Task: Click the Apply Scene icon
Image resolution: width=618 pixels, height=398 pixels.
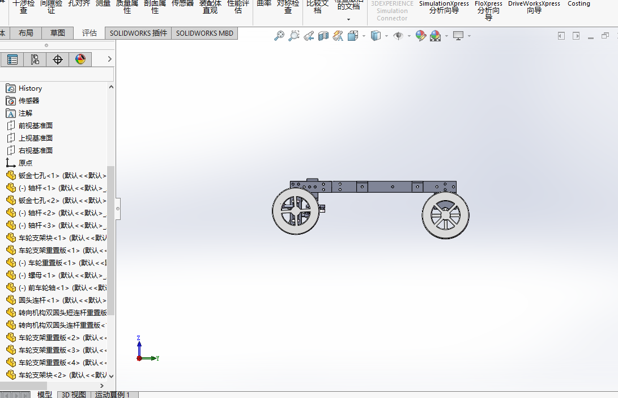Action: (436, 36)
